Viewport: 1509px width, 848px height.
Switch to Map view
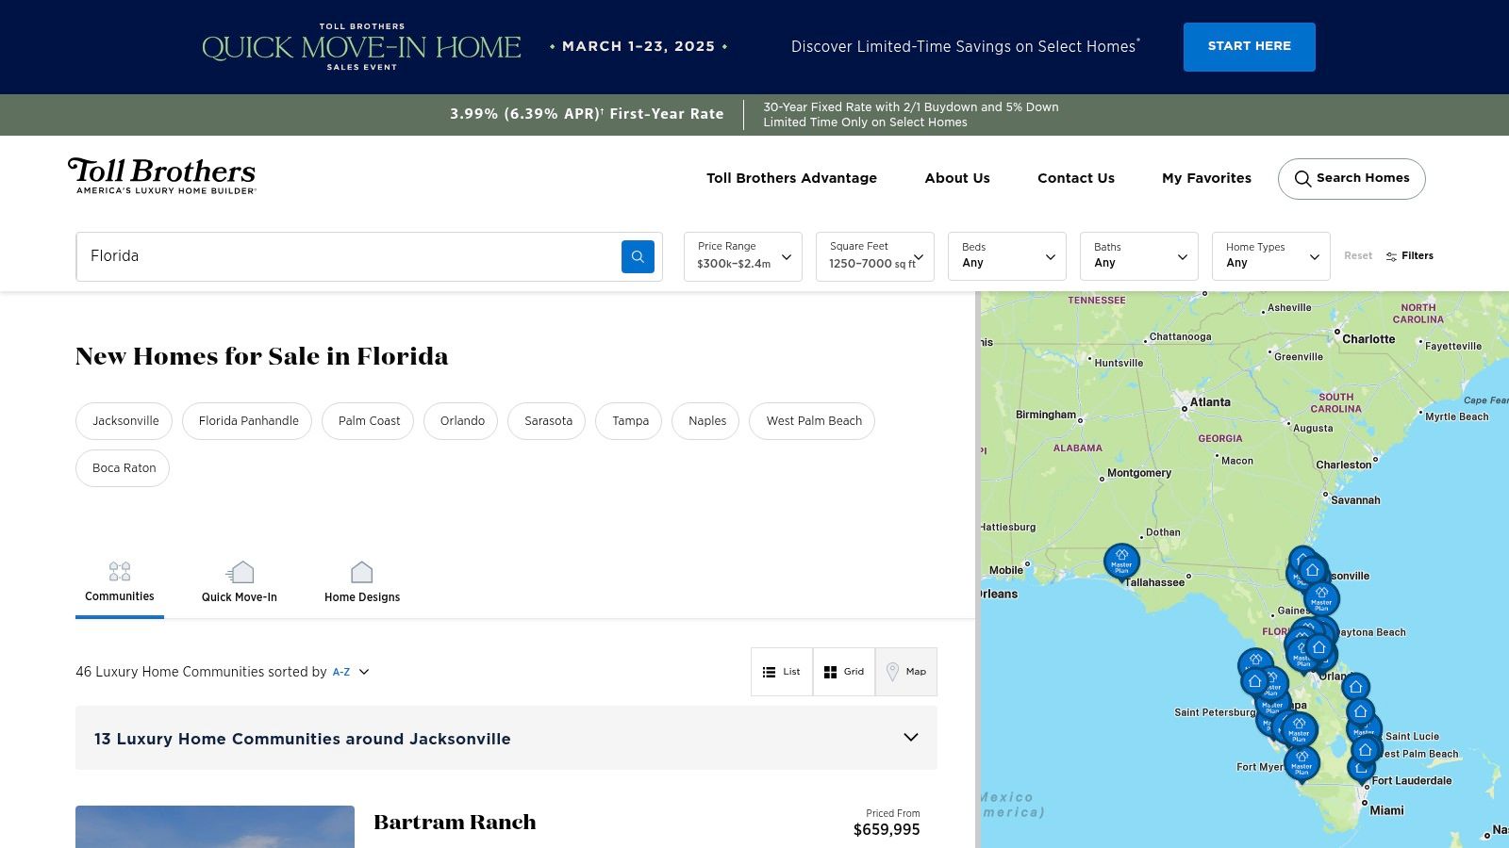[x=906, y=672]
